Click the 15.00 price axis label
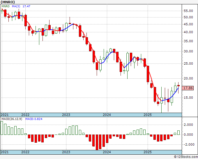198x159 pixels. [188, 98]
